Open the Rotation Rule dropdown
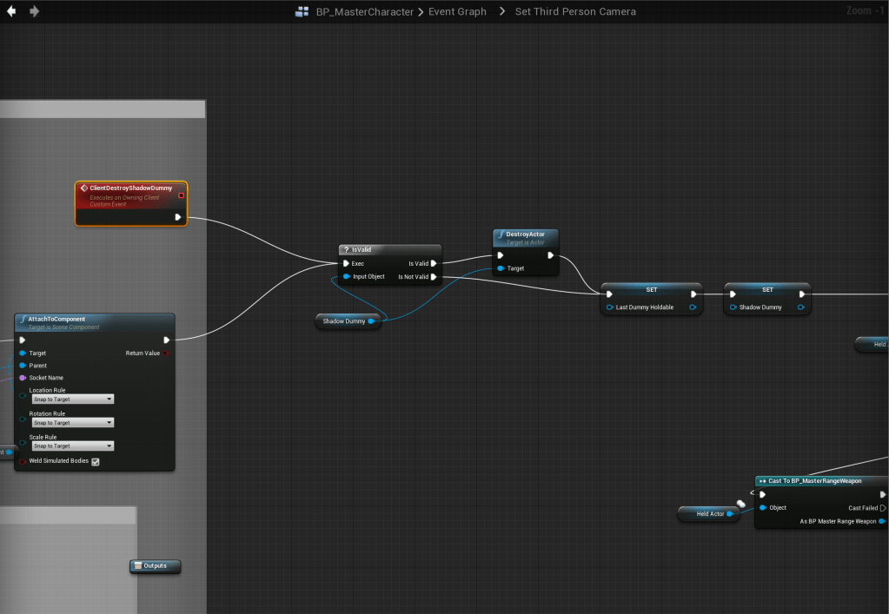889x614 pixels. coord(73,423)
